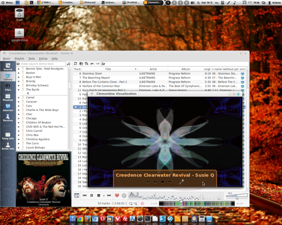
Task: Open the Playlist menu
Action: pyautogui.click(x=19, y=58)
